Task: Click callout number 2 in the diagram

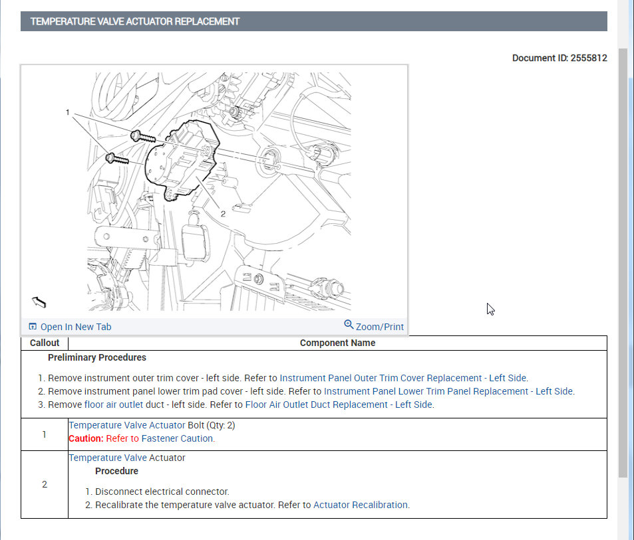Action: pos(223,214)
